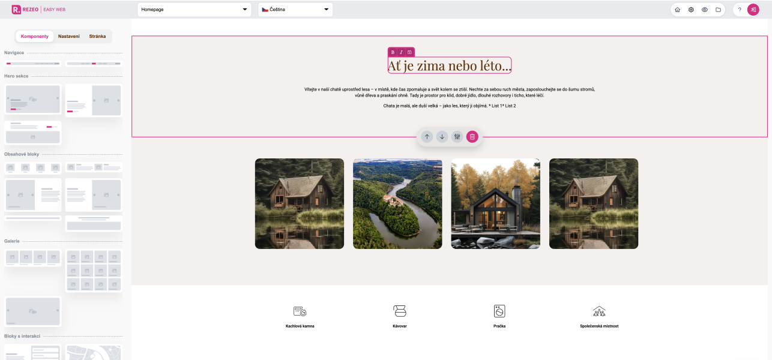
Task: Move the hero section up with arrow icon
Action: [x=427, y=136]
